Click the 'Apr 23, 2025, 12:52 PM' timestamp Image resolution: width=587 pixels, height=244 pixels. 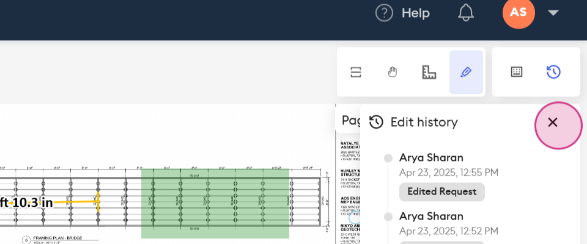tap(449, 231)
